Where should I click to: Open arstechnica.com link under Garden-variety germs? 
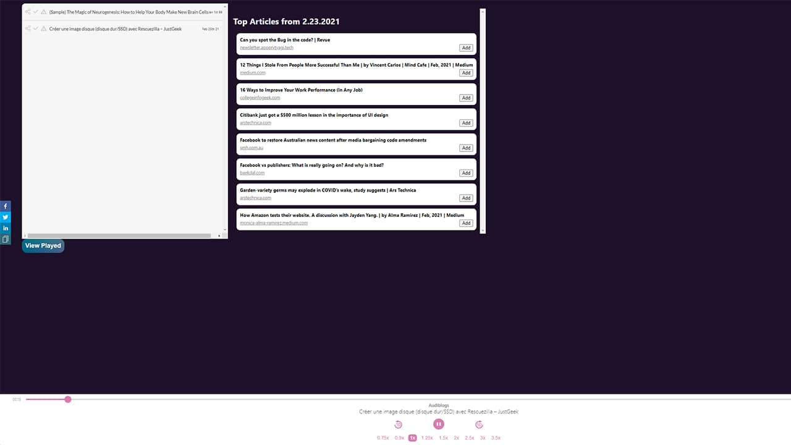pos(255,198)
